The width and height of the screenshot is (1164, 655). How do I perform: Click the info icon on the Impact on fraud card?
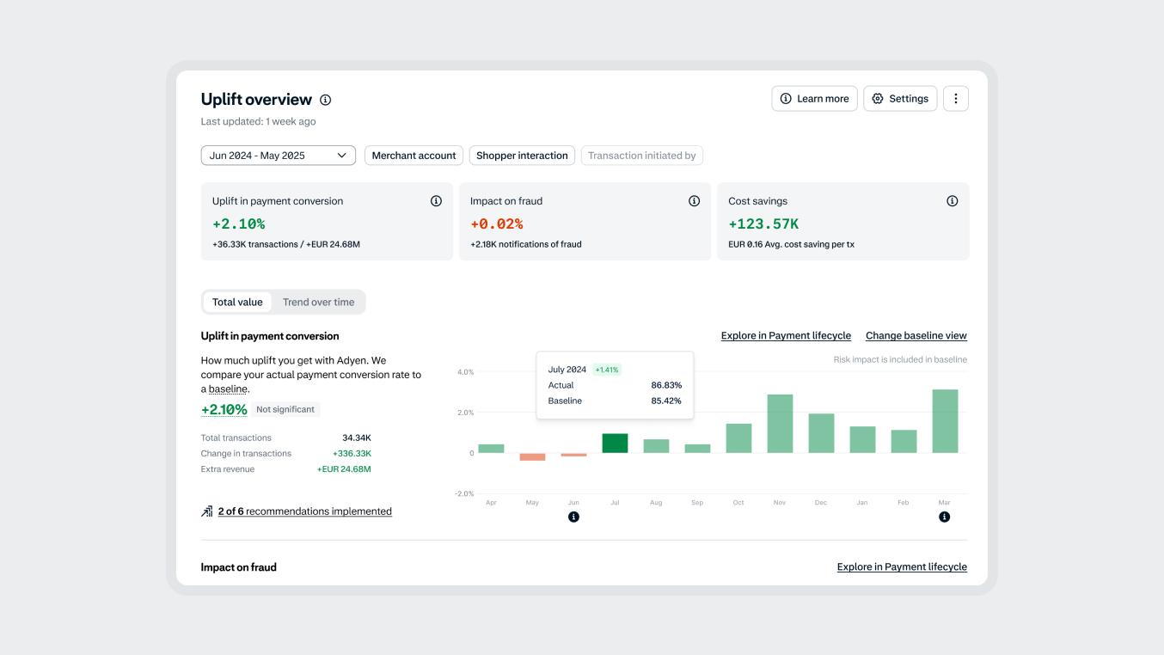click(693, 199)
